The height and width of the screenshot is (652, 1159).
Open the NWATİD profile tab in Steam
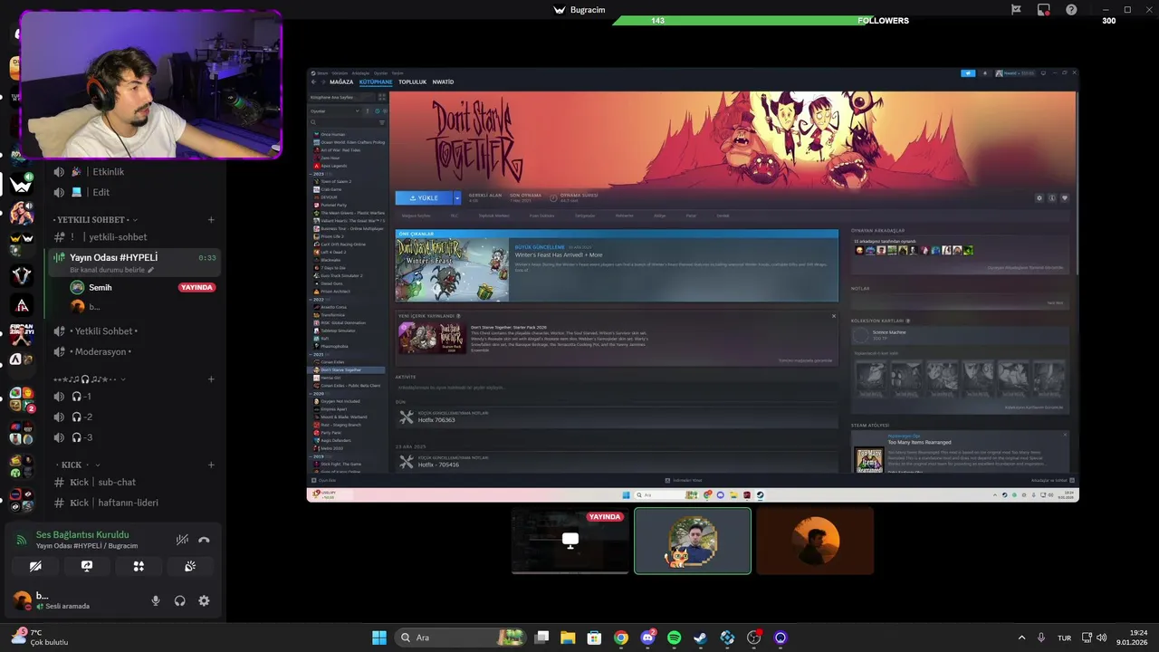(443, 82)
